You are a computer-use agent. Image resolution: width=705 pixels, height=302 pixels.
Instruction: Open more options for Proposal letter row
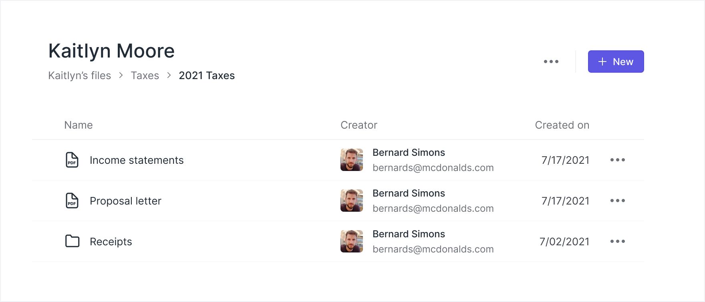(617, 201)
